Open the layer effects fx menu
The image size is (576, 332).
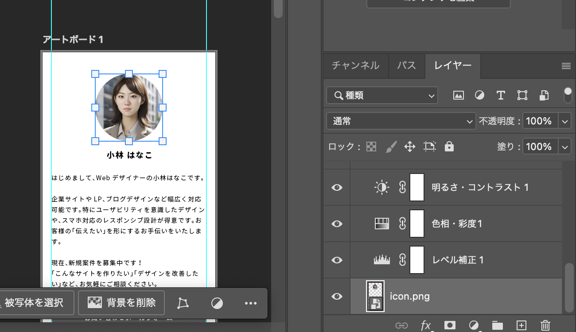click(426, 325)
